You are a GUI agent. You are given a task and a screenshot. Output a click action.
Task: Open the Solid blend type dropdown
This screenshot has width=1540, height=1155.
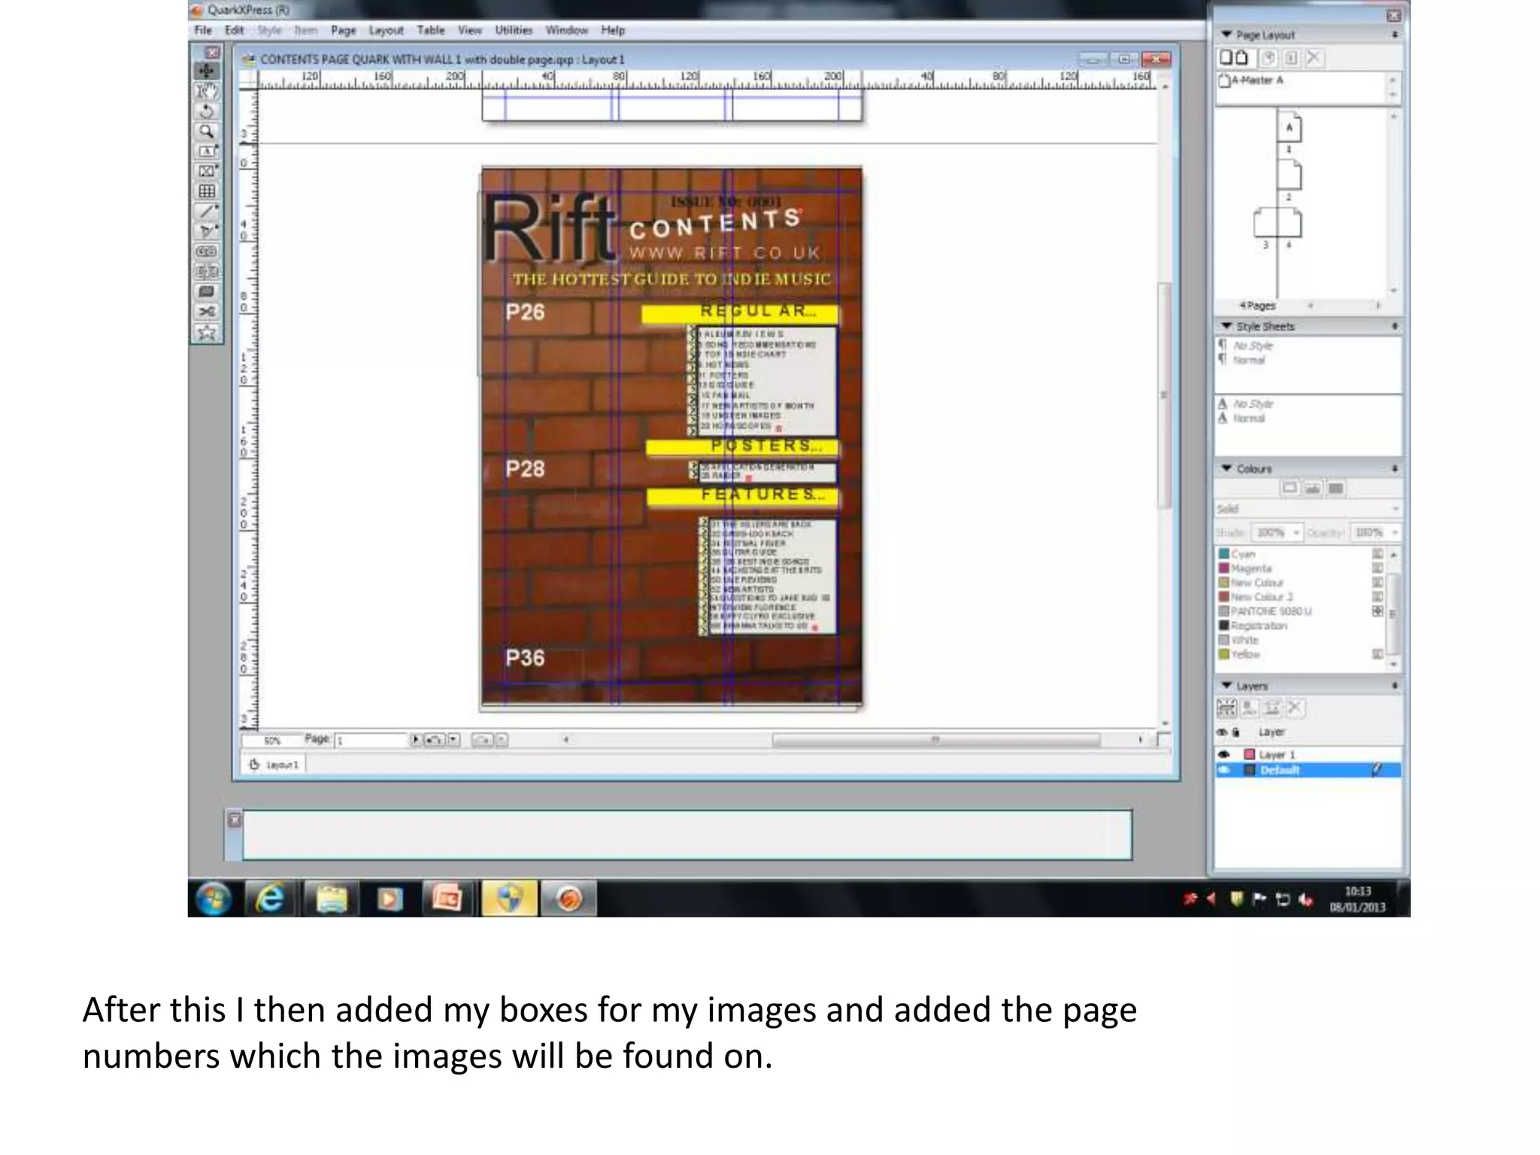coord(1308,509)
